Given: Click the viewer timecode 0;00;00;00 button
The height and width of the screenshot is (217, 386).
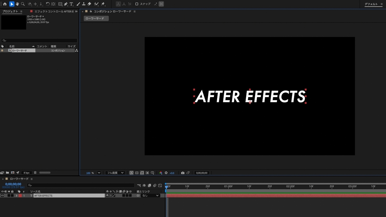Looking at the screenshot, I should (202, 173).
